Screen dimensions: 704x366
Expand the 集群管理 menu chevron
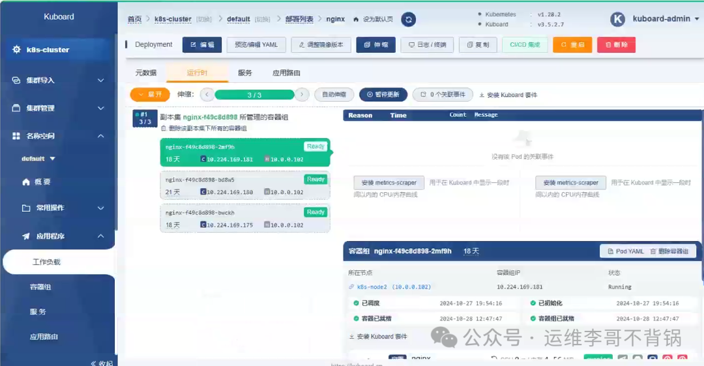pyautogui.click(x=100, y=108)
